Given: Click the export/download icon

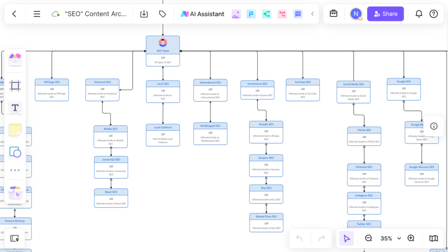Looking at the screenshot, I should (x=144, y=14).
